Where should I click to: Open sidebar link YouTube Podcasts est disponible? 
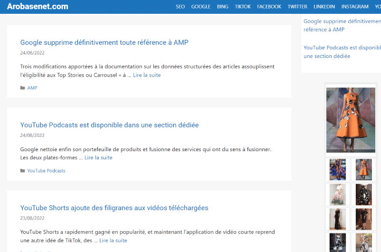(x=342, y=52)
